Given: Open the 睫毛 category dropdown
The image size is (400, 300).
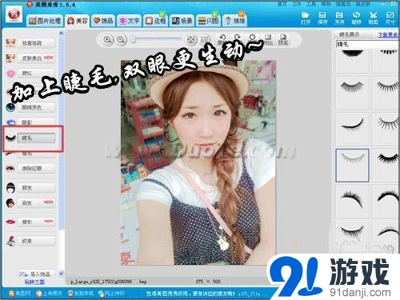Looking at the screenshot, I should point(367,44).
